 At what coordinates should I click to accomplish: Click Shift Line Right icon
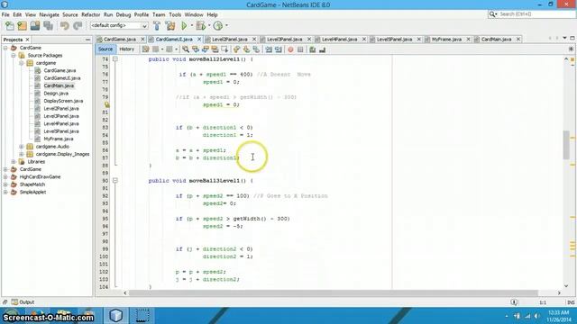click(279, 49)
